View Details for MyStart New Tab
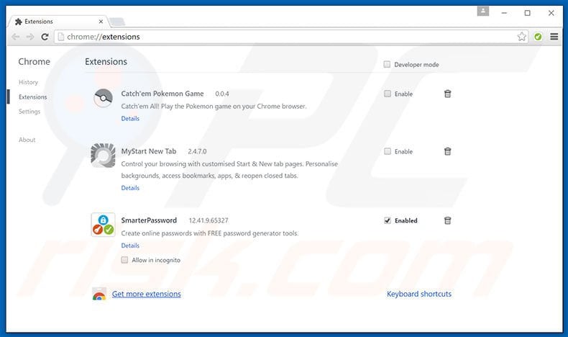This screenshot has height=337, width=568. point(130,188)
